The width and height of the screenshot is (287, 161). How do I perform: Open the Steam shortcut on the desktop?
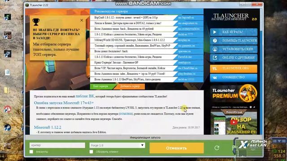tap(8, 127)
